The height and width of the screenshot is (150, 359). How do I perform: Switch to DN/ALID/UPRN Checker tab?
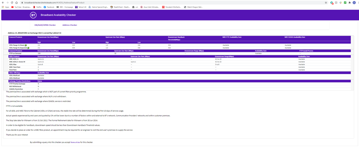45,25
